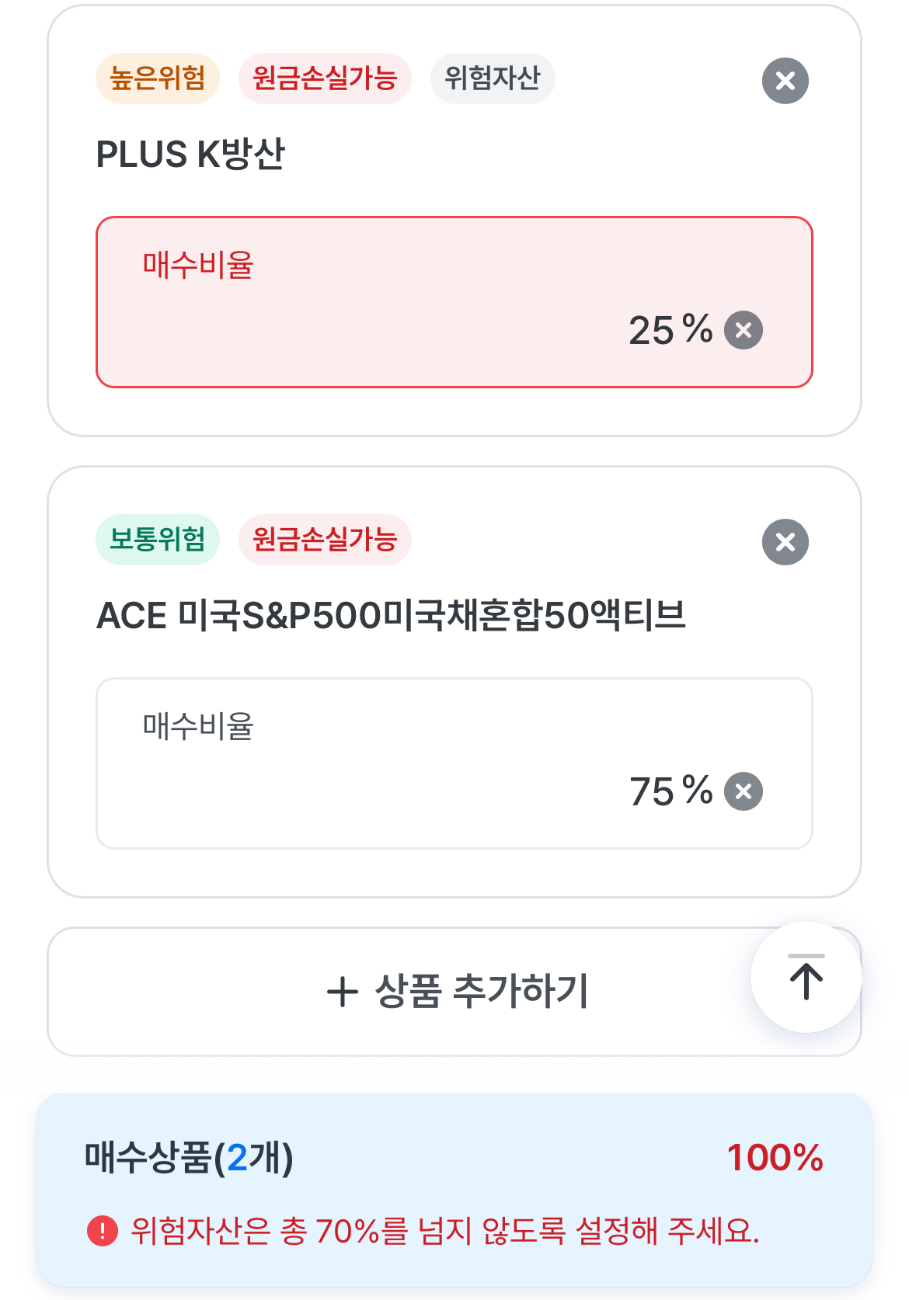Remove the PLUS K방산 product card
The width and height of the screenshot is (909, 1300).
[785, 81]
